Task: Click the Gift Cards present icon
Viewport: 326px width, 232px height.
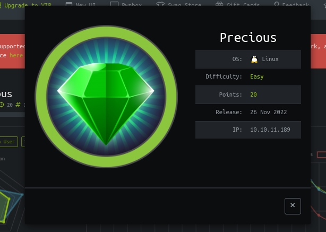Action: pyautogui.click(x=219, y=5)
